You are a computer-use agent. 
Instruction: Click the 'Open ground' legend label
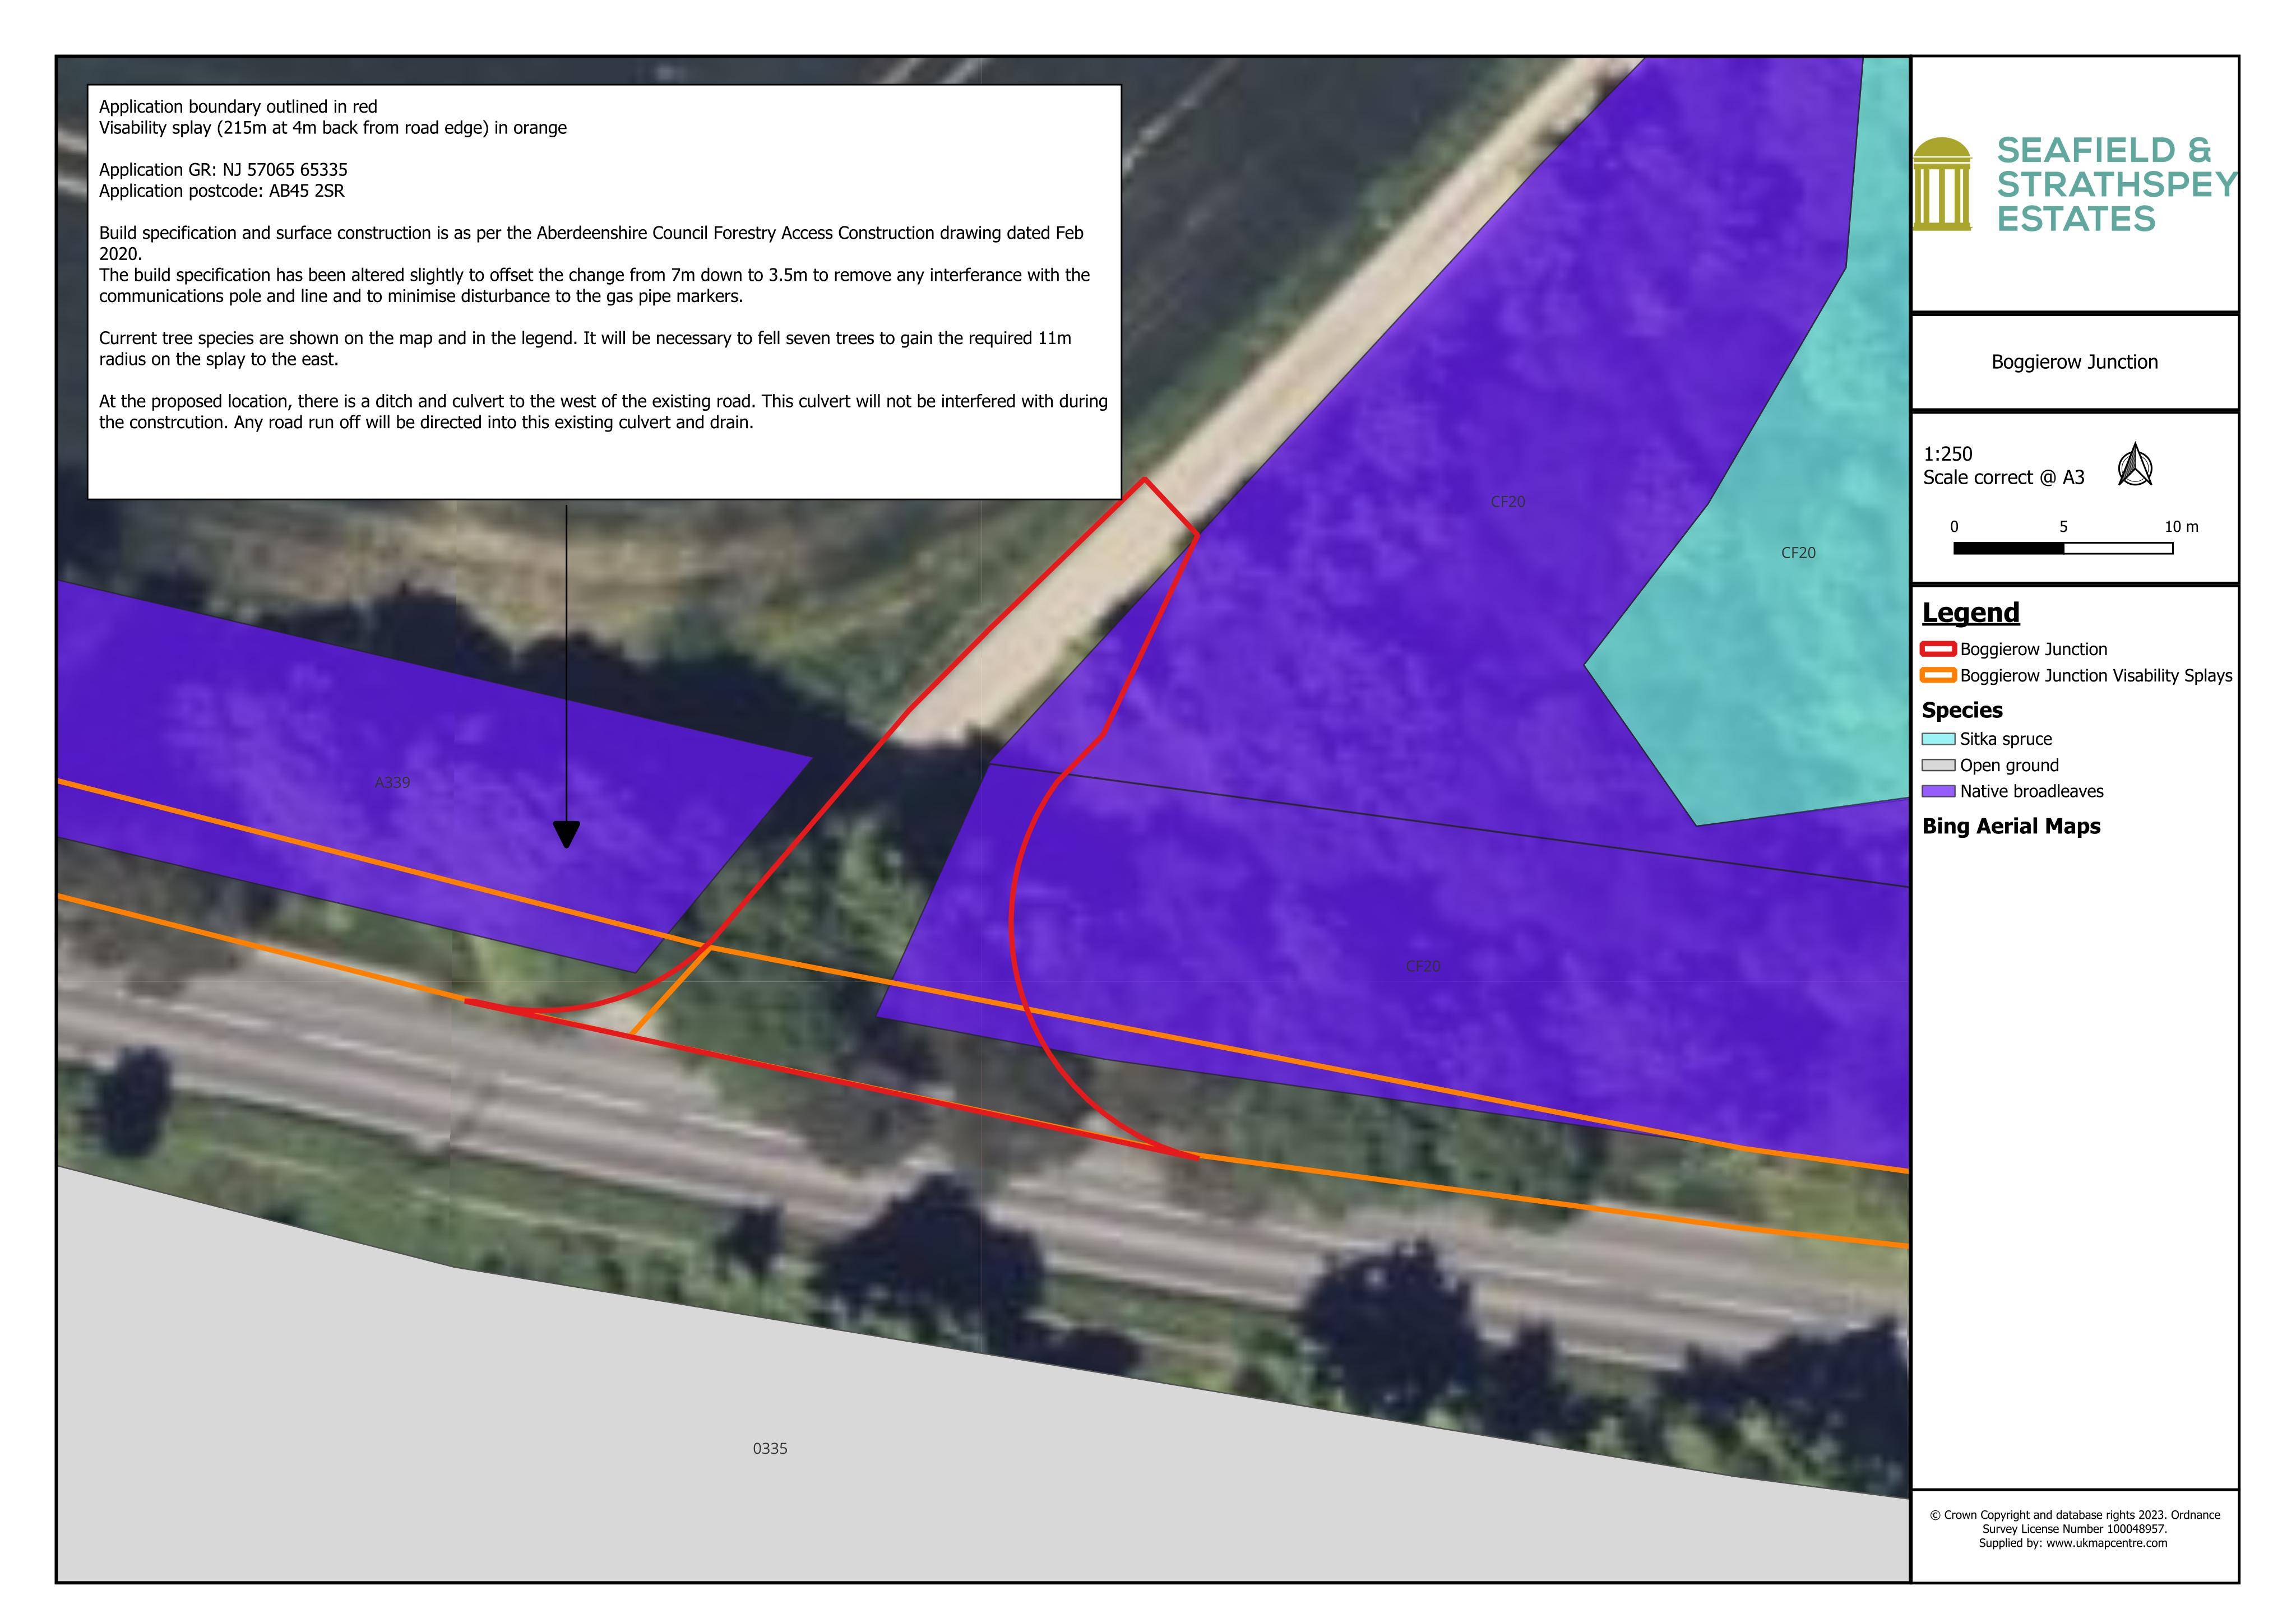[2009, 766]
